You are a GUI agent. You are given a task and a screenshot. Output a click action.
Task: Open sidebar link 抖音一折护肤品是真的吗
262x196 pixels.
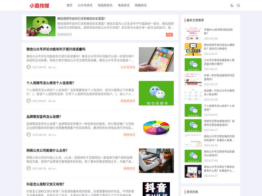pyautogui.click(x=219, y=77)
